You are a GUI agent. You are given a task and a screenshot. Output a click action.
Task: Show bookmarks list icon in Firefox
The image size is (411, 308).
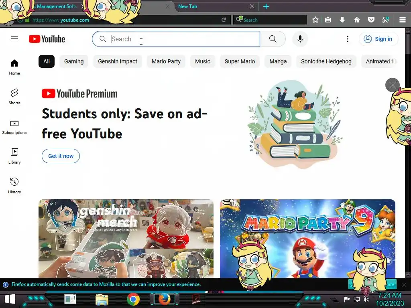tap(328, 20)
